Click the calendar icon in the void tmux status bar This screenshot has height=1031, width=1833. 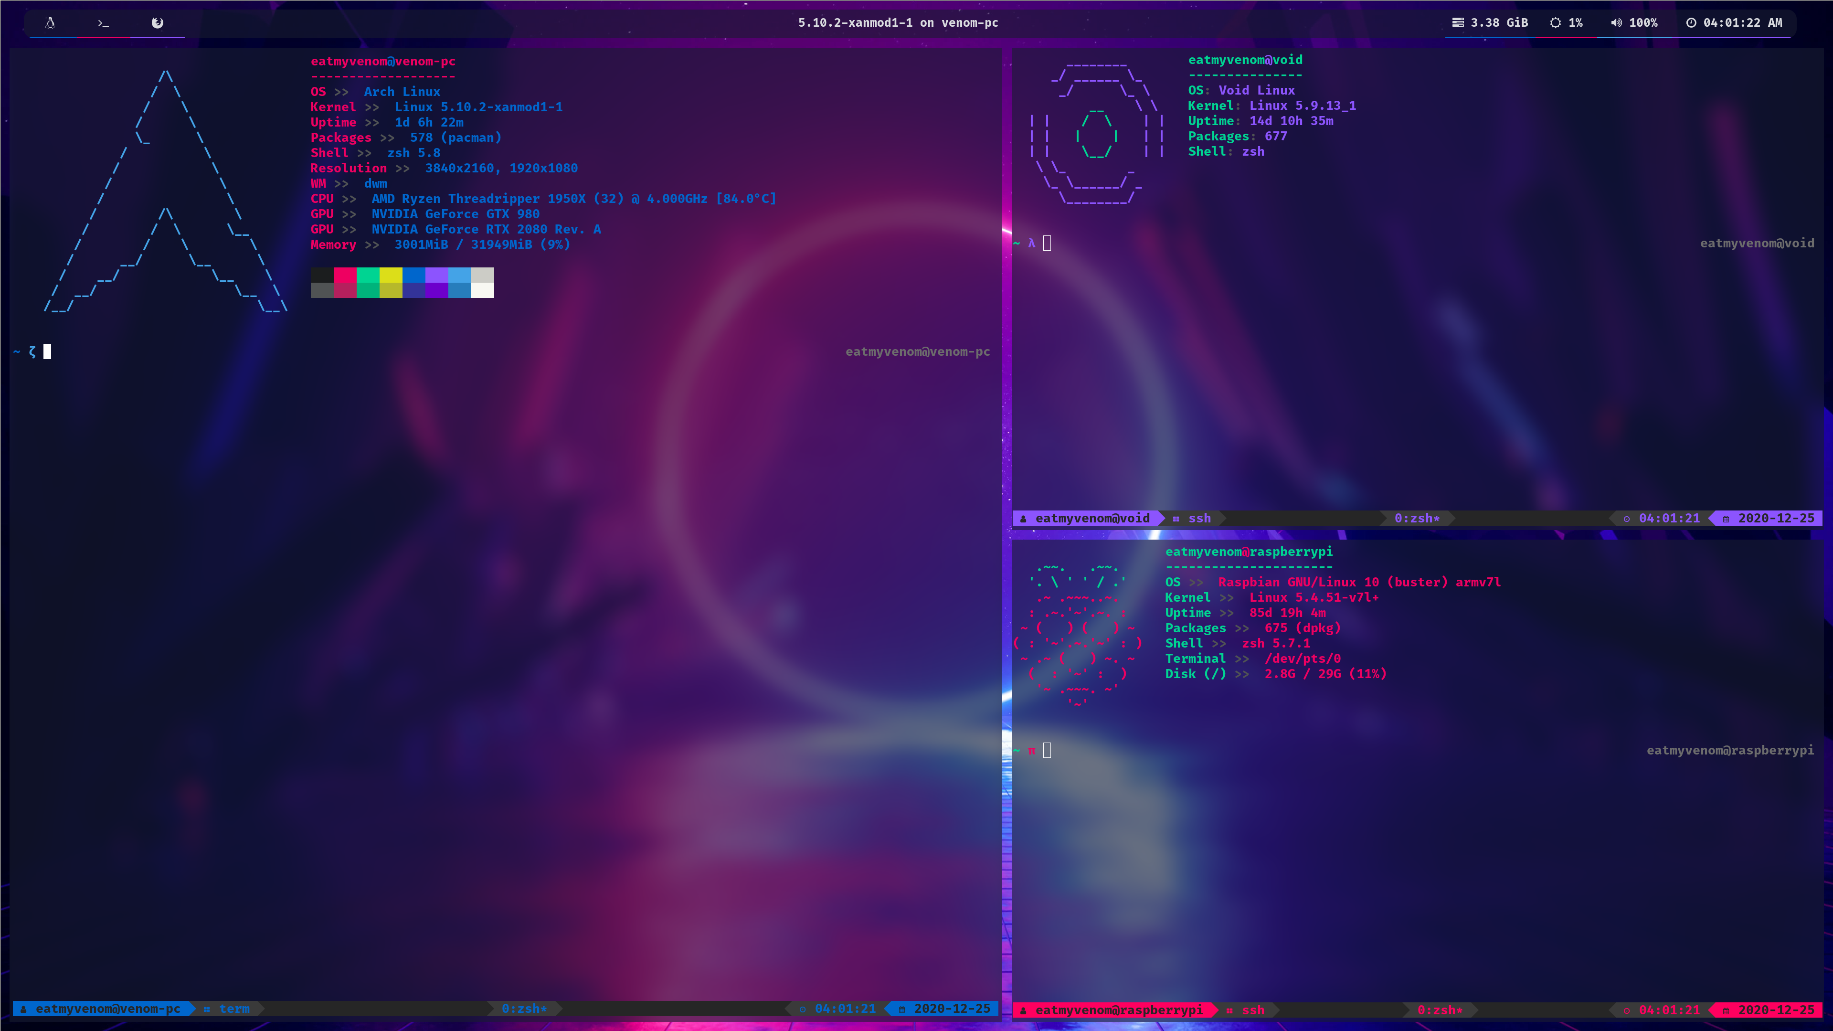pos(1726,519)
